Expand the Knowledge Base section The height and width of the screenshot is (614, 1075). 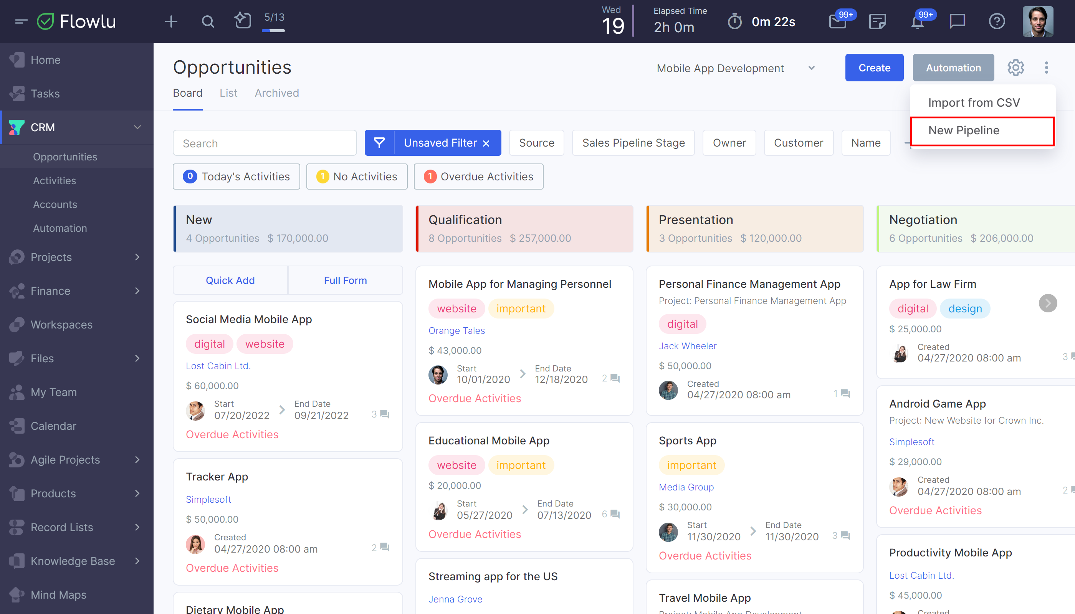coord(137,560)
